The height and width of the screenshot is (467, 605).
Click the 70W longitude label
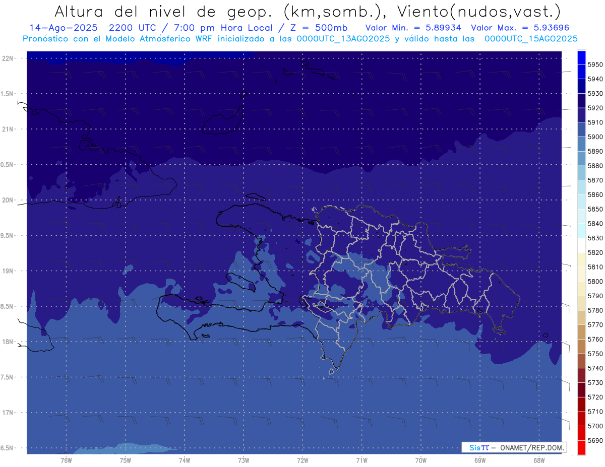click(420, 460)
